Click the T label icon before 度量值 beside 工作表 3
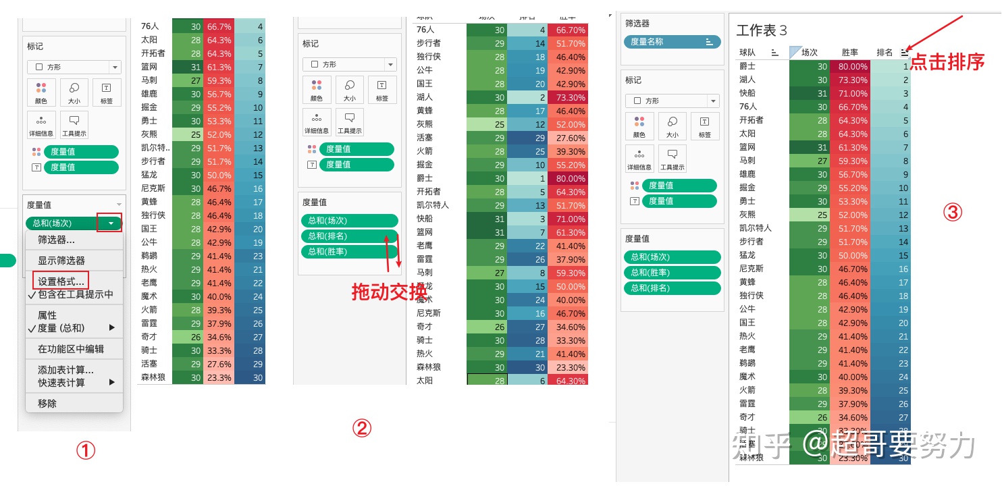The width and height of the screenshot is (1002, 486). [634, 200]
